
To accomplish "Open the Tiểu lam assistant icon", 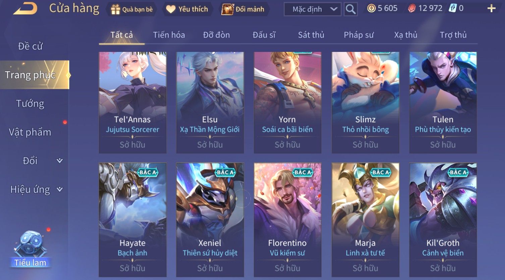I will coord(31,249).
